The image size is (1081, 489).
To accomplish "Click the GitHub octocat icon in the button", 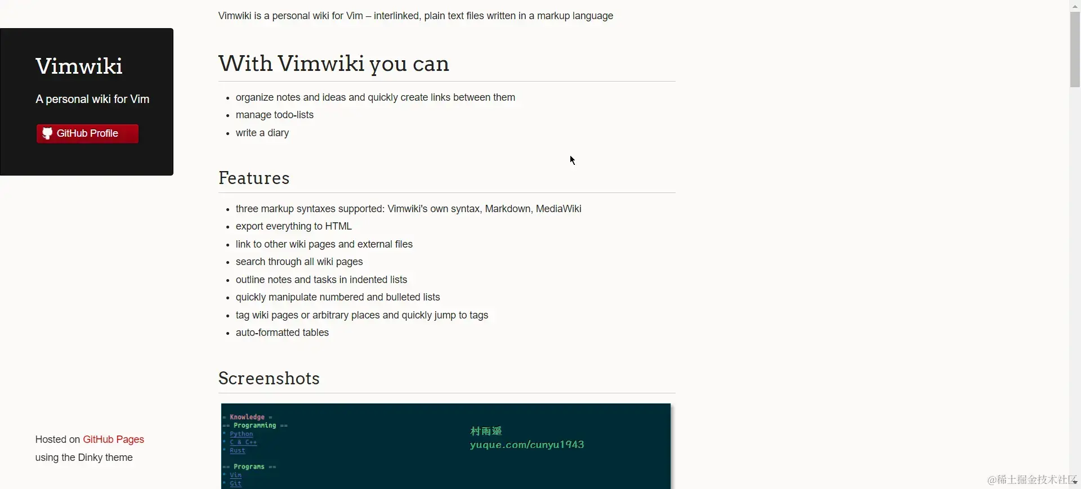I will (47, 133).
